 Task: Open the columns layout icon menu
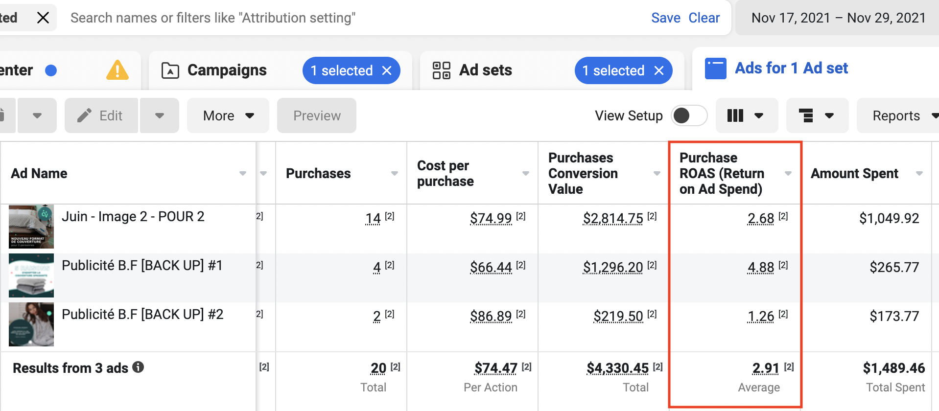point(746,115)
